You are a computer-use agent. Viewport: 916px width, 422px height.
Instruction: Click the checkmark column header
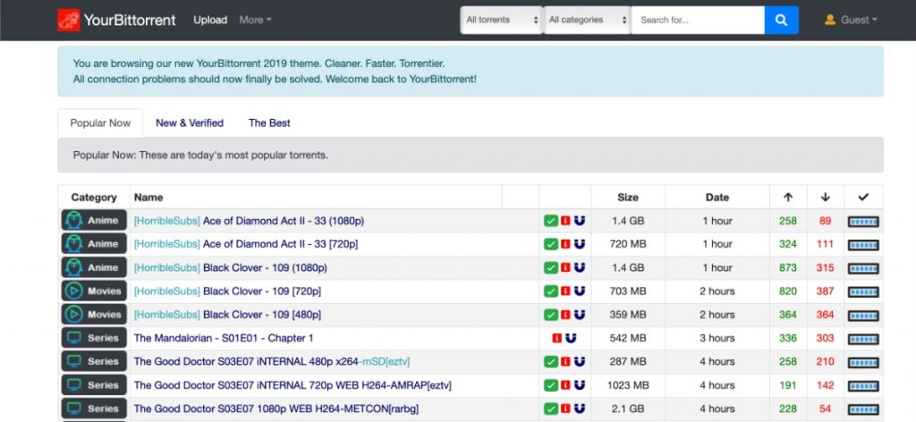pos(863,198)
